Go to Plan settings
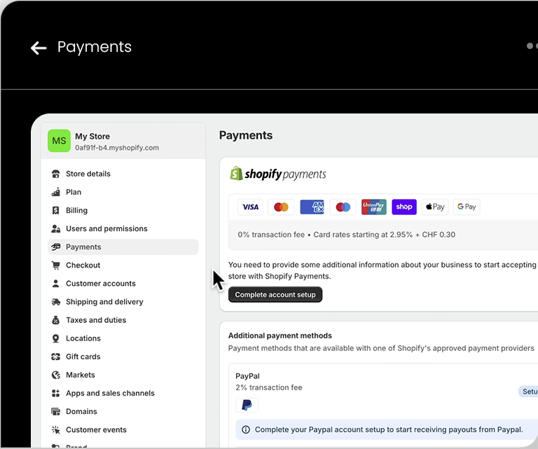The image size is (538, 449). point(123,192)
